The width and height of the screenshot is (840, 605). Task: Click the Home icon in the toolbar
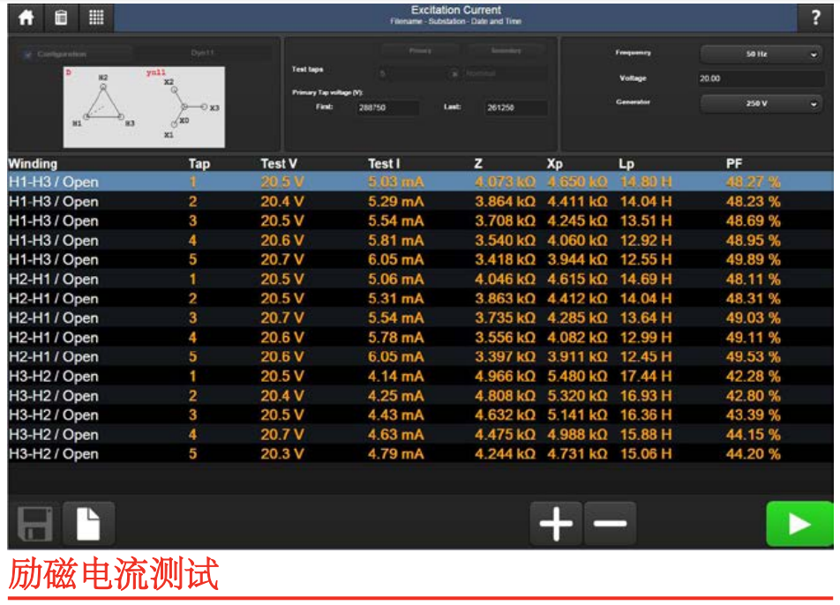pyautogui.click(x=26, y=16)
